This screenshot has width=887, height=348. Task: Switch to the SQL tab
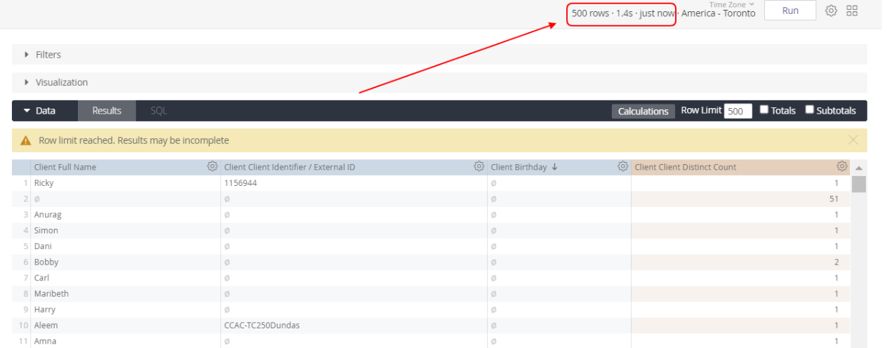tap(159, 111)
